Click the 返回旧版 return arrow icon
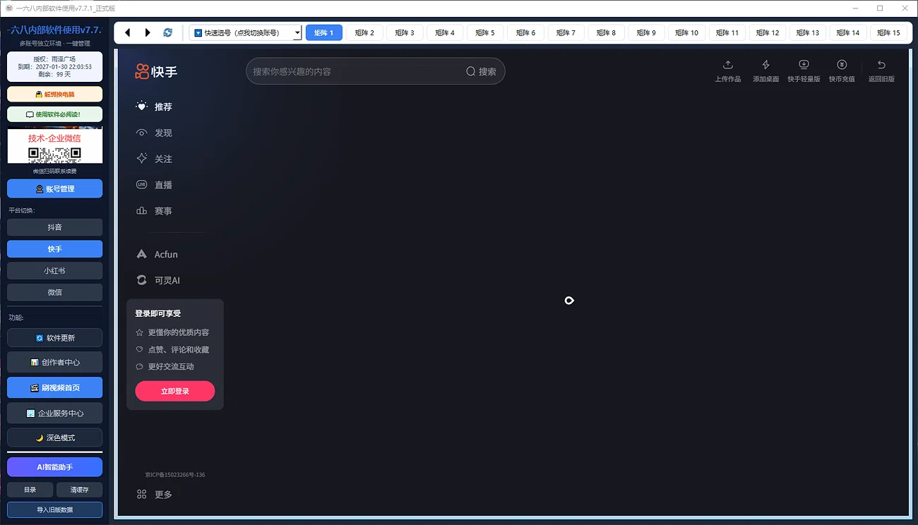918x525 pixels. pos(881,65)
